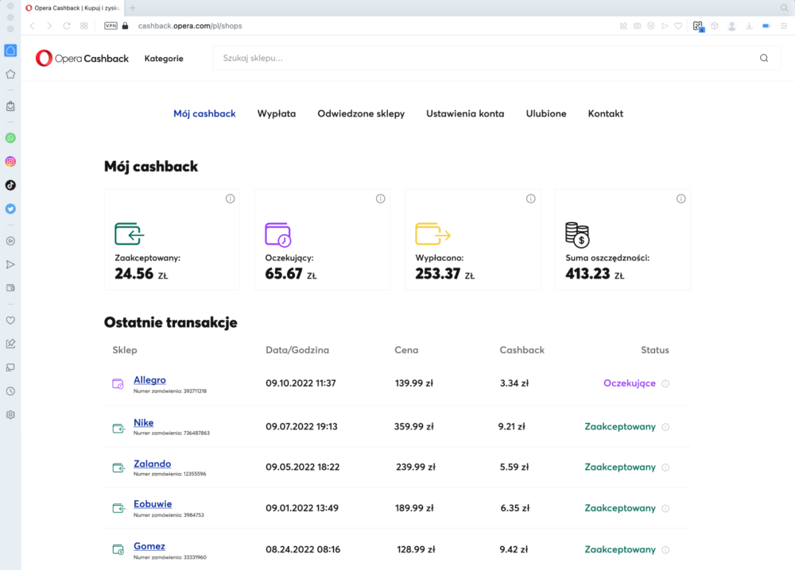Go forward to the next page
Viewport: 795px width, 570px height.
point(49,26)
